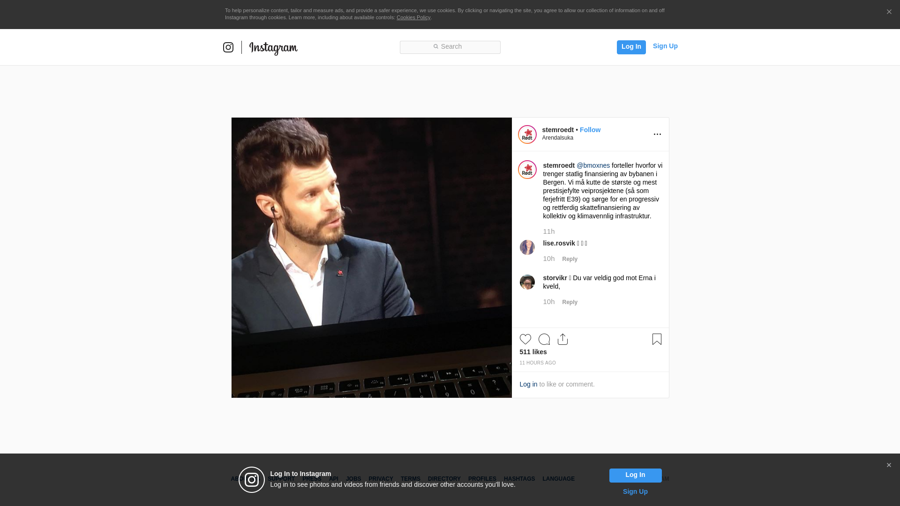Open the DIRECTORY footer link
900x506 pixels.
coord(444,479)
